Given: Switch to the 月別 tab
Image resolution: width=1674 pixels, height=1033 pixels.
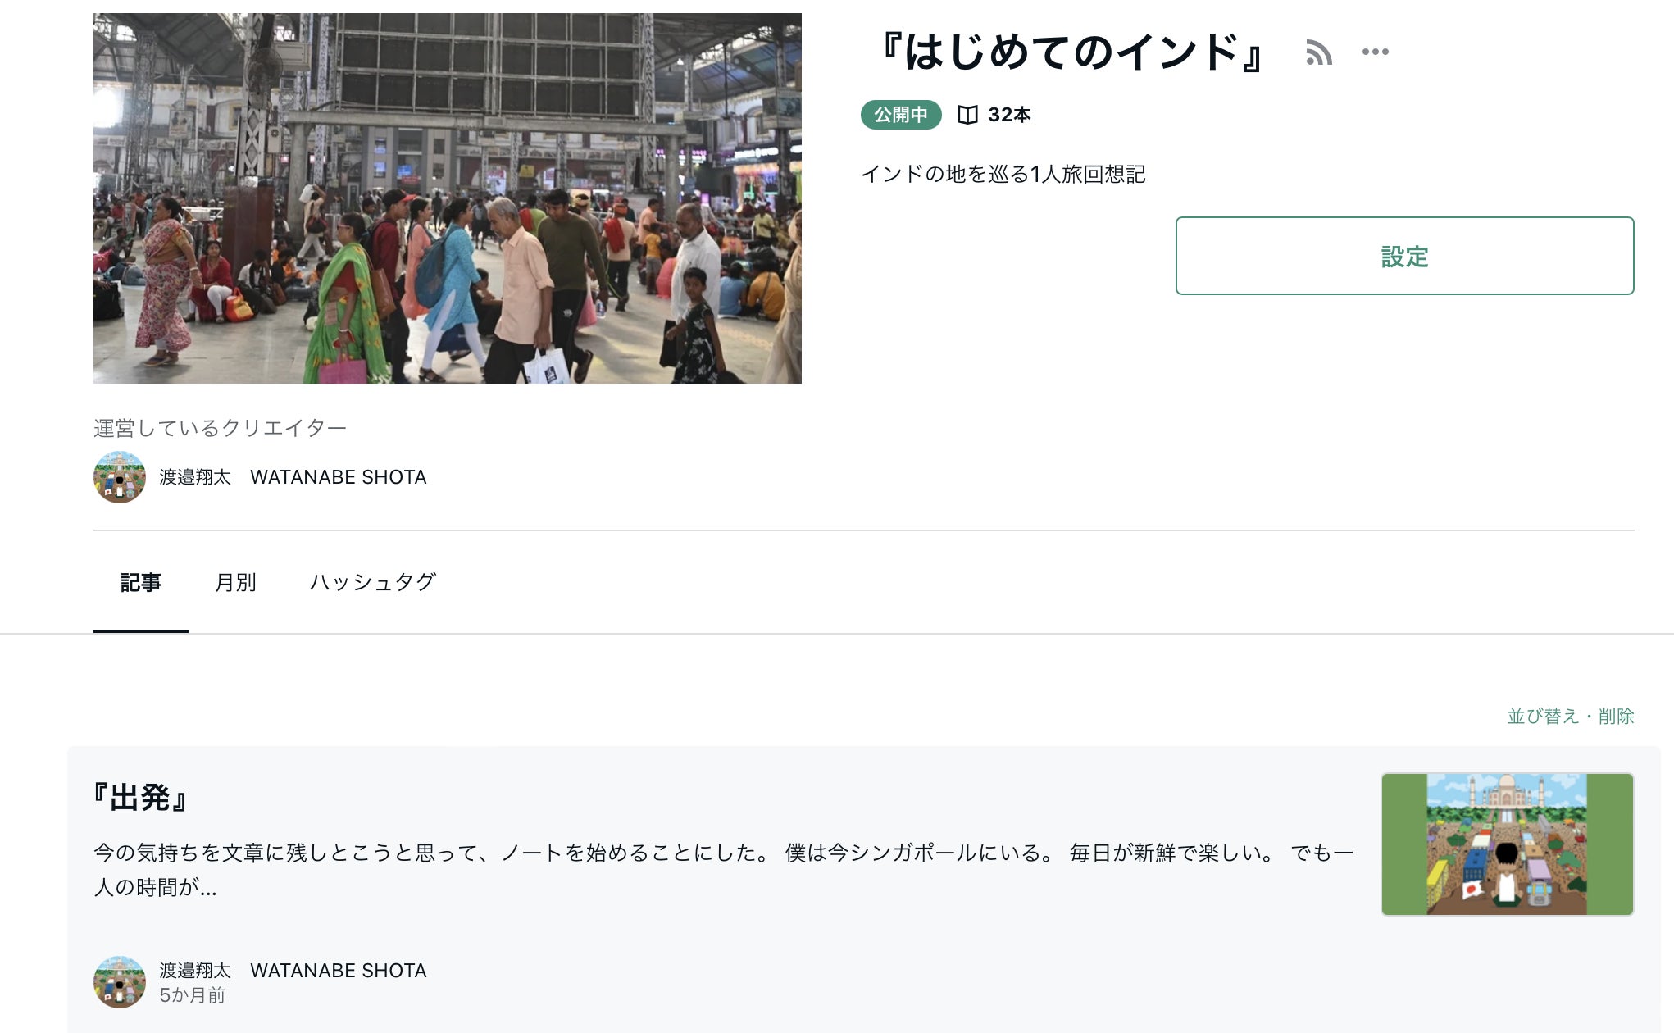Looking at the screenshot, I should click(x=235, y=582).
